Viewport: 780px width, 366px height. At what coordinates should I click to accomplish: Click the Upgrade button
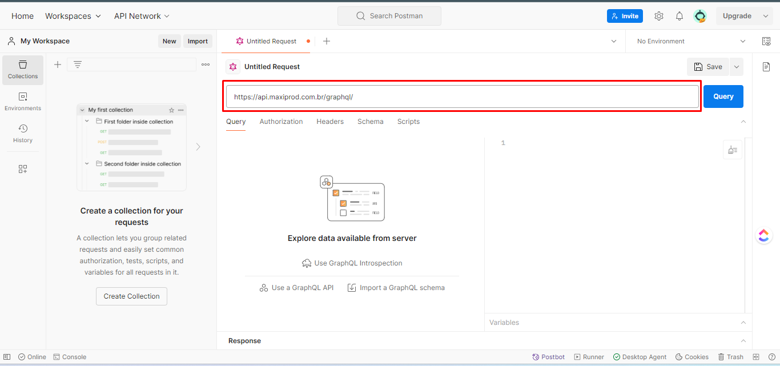(x=737, y=16)
